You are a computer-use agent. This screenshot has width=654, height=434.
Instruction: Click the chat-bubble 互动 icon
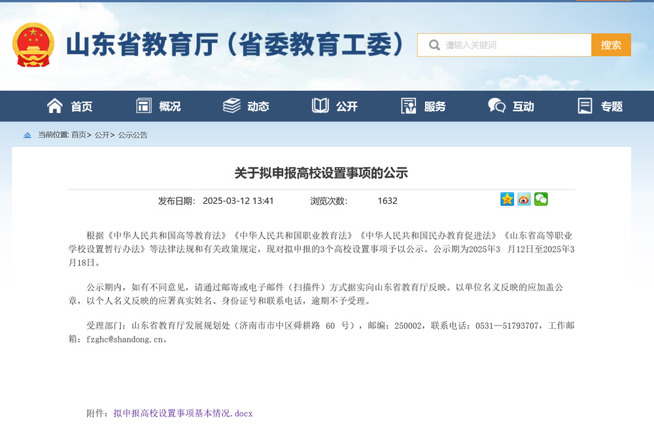[497, 106]
